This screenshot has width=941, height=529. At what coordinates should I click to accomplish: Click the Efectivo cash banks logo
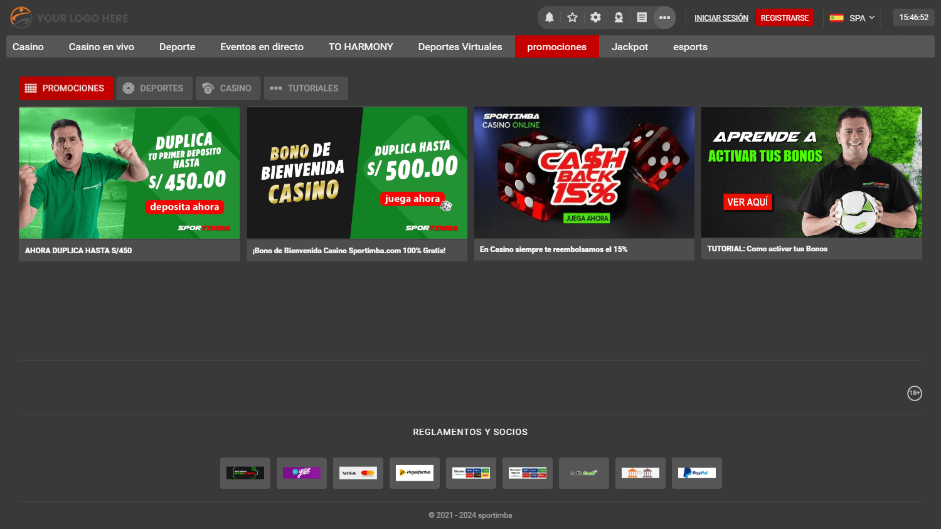coord(471,473)
